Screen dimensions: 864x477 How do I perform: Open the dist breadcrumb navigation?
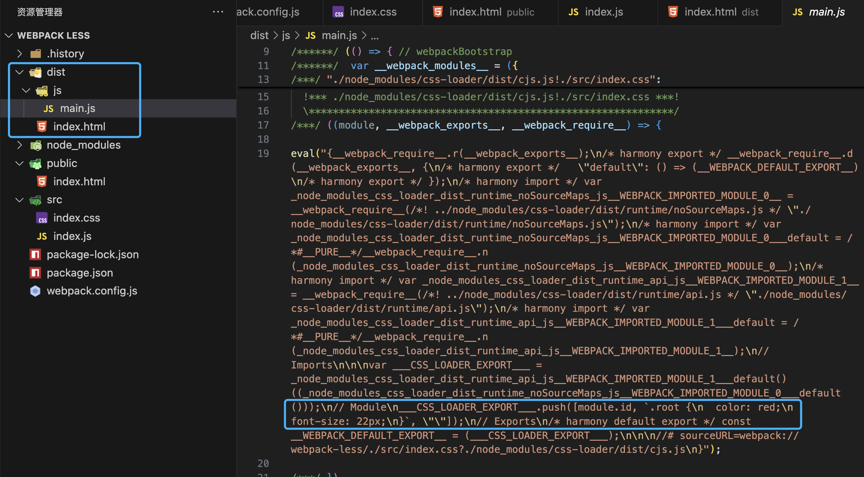[259, 35]
